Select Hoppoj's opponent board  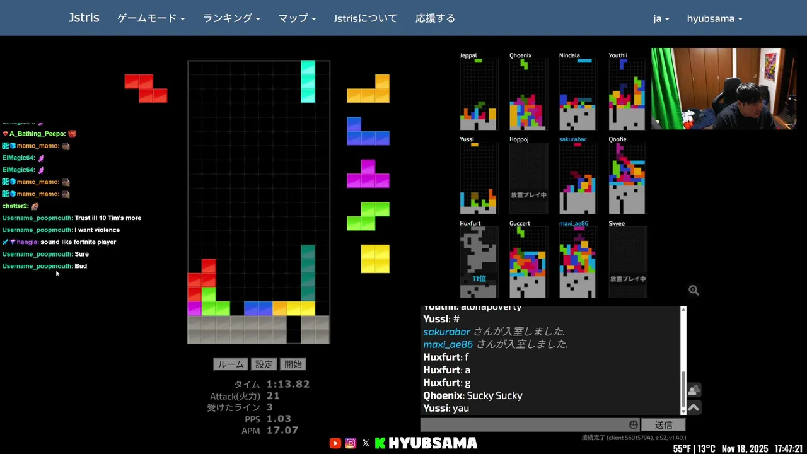[x=528, y=178]
